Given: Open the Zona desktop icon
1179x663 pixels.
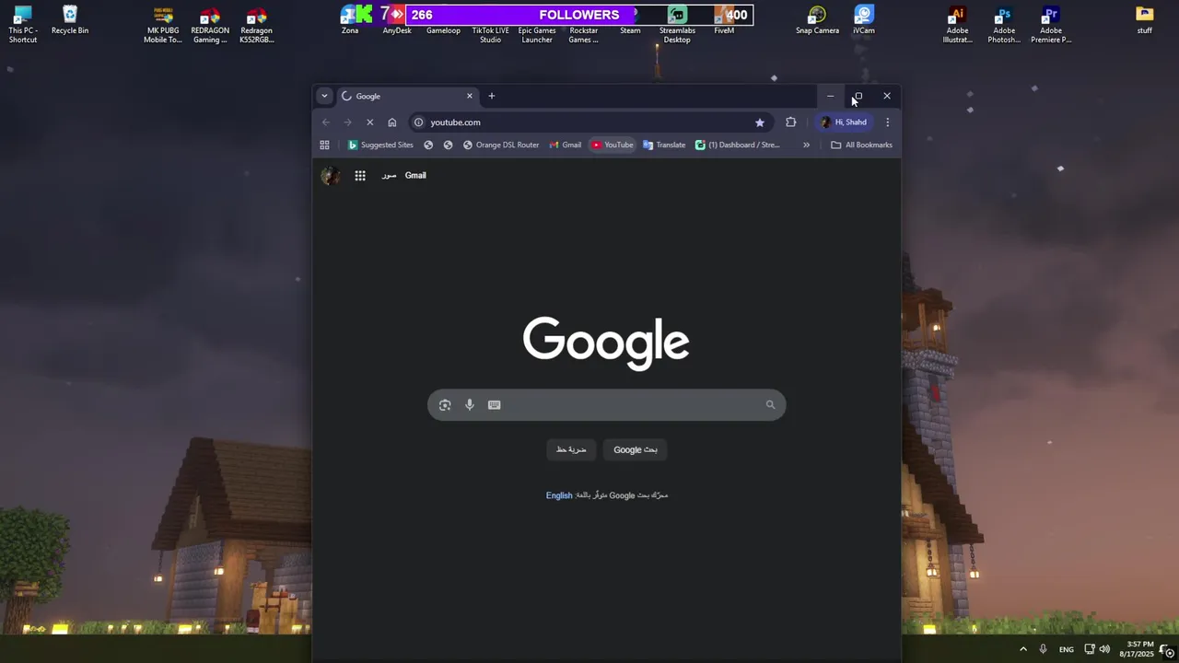Looking at the screenshot, I should (350, 20).
